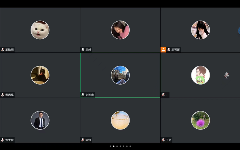Viewport: 240px width, 150px height.
Task: Click the muted mic icon next to 王勤雨
Action: click(3, 50)
